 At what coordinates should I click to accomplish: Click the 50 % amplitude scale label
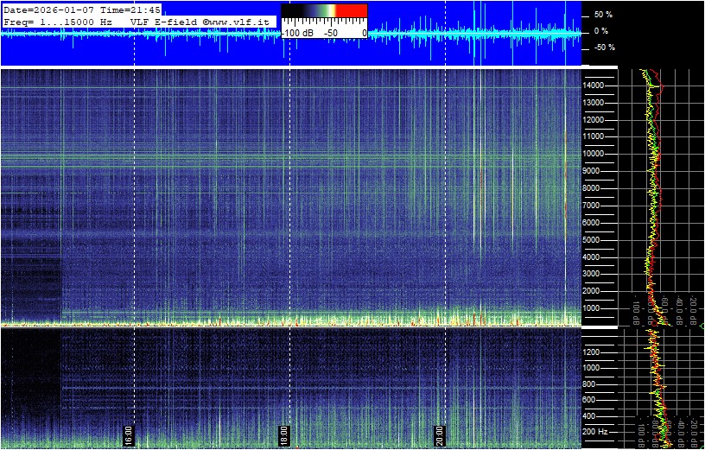[x=603, y=15]
